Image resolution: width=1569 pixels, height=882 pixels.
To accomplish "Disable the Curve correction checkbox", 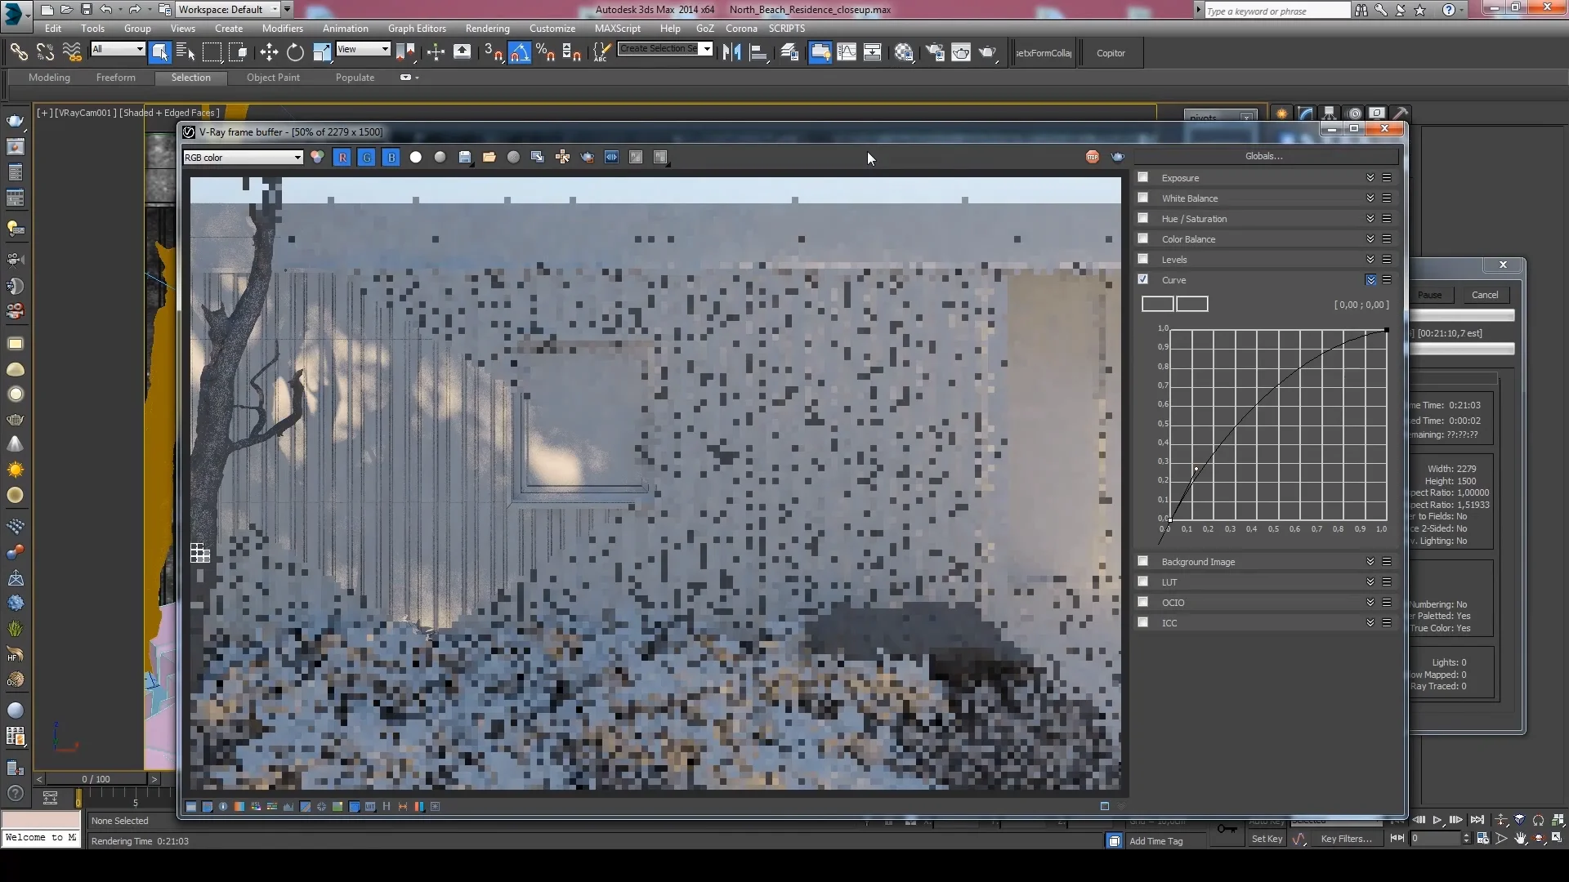I will click(x=1142, y=279).
